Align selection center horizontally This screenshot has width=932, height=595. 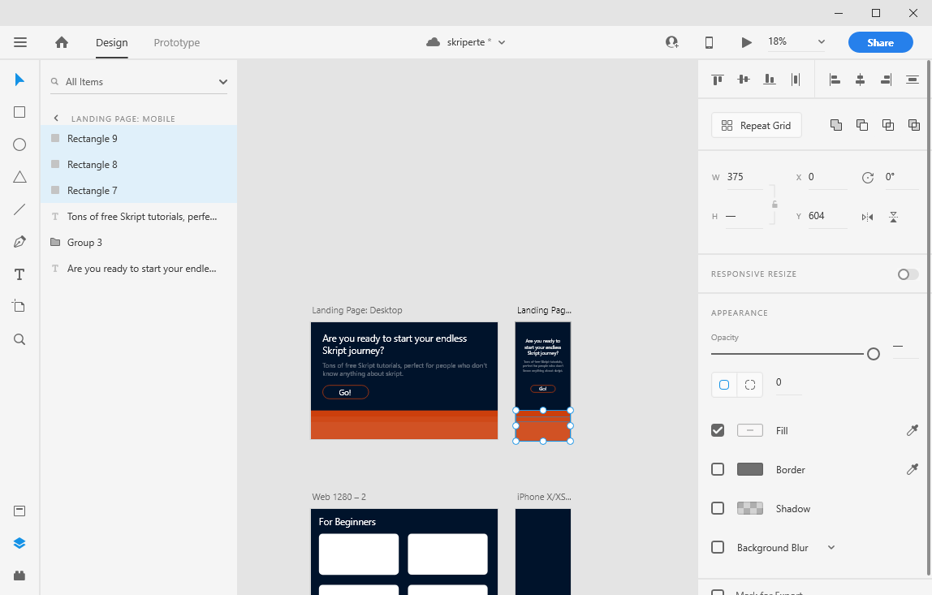[860, 79]
